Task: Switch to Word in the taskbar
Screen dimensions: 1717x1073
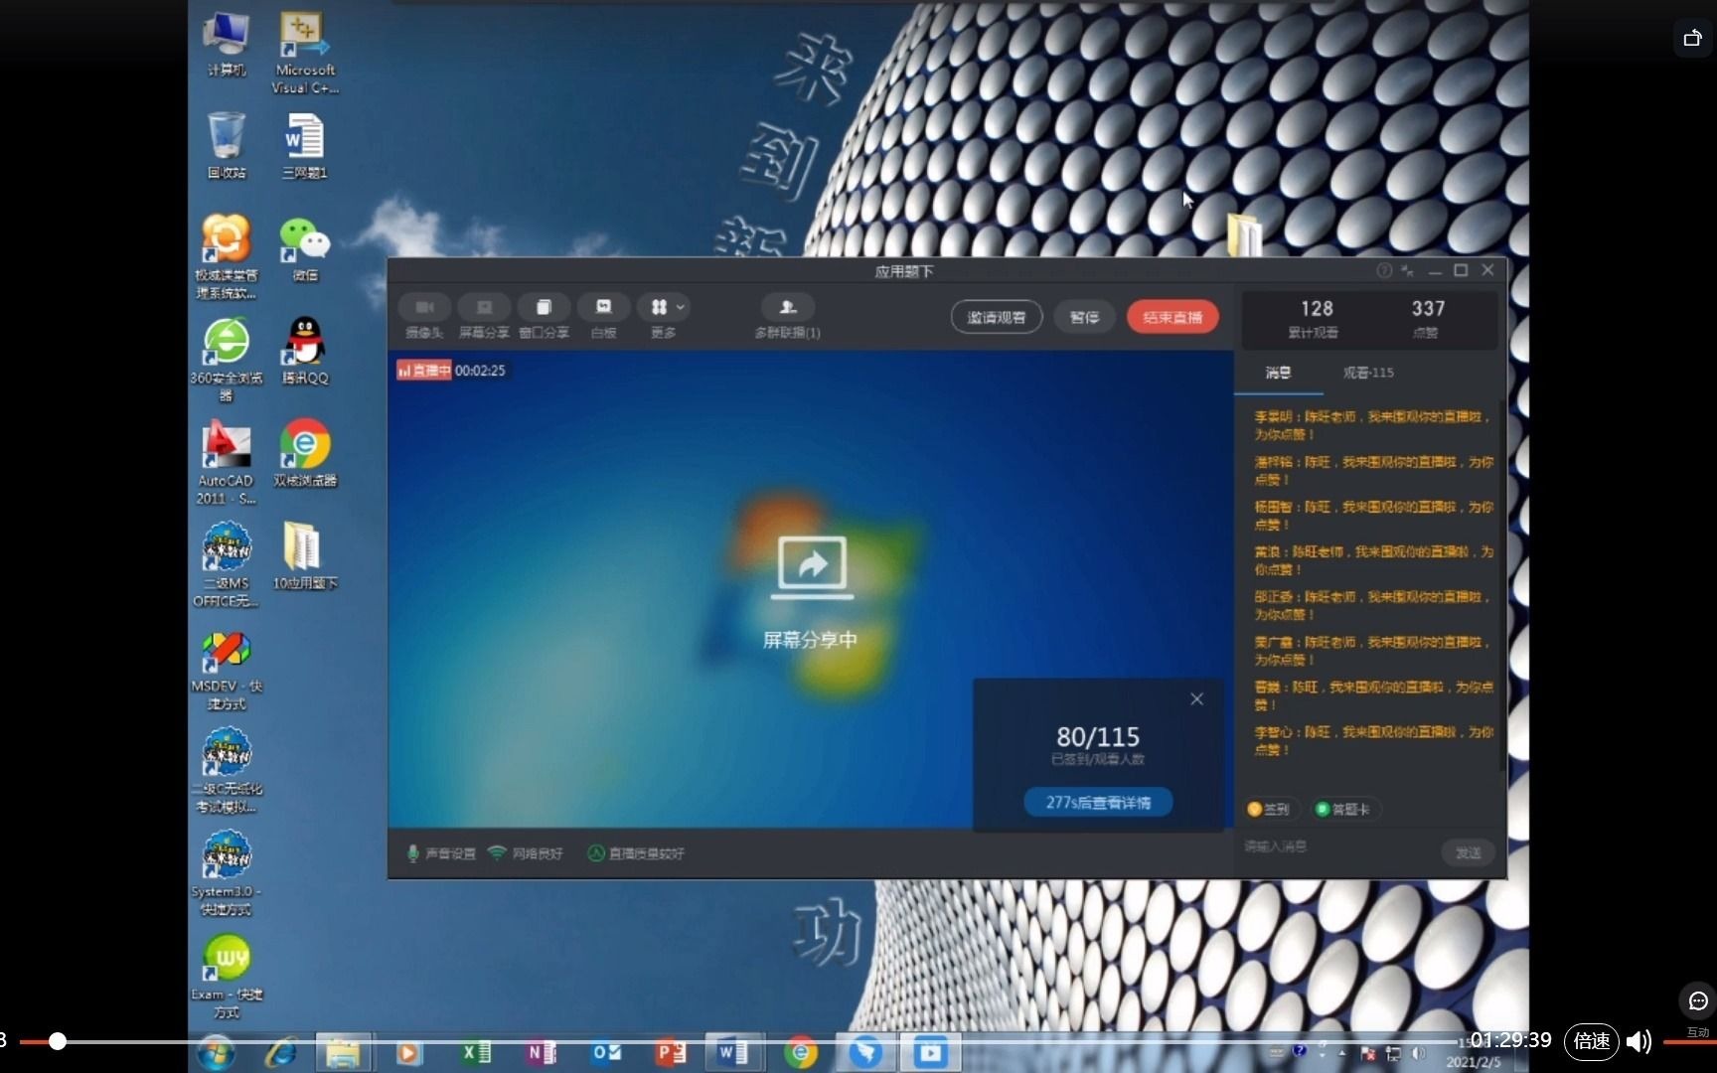Action: pos(733,1052)
